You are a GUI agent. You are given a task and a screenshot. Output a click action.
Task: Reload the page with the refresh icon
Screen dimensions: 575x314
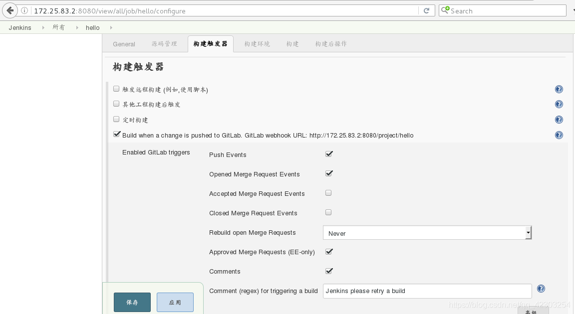point(426,10)
